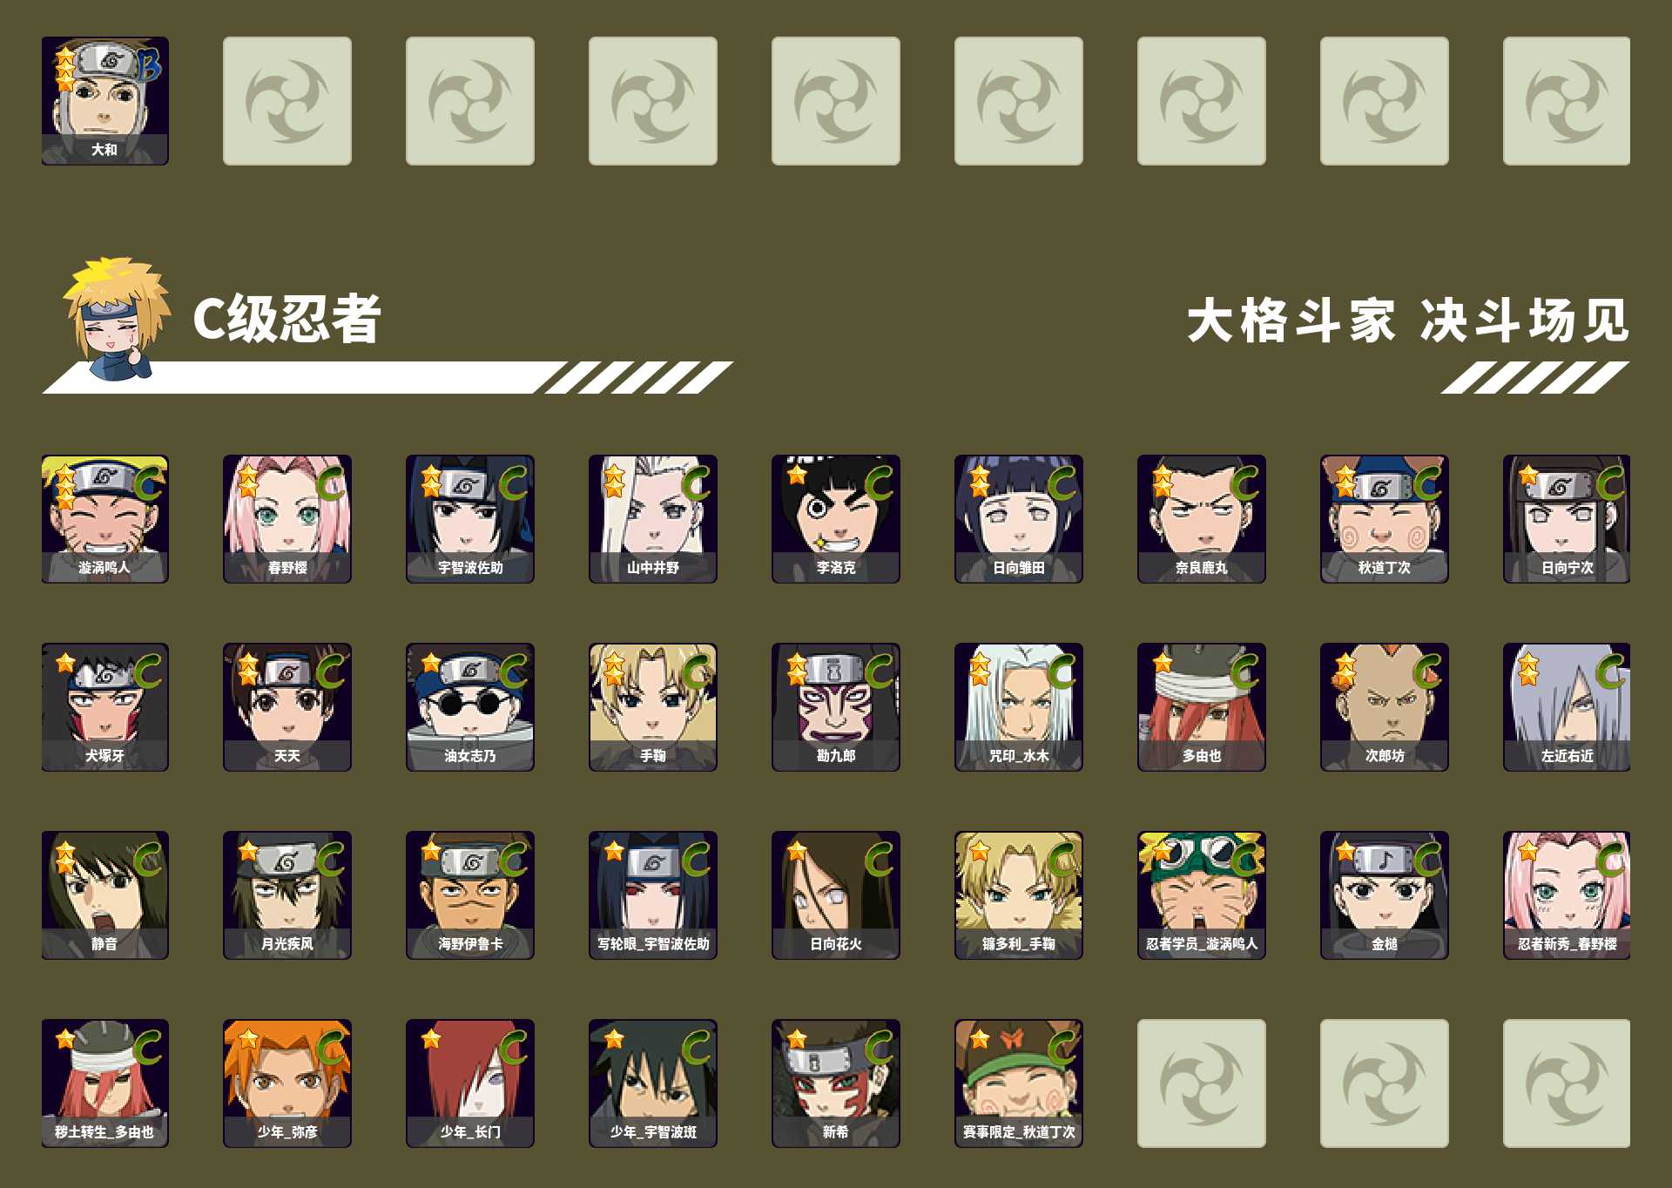Choose the 春野樱 ninja portrait

[x=287, y=519]
